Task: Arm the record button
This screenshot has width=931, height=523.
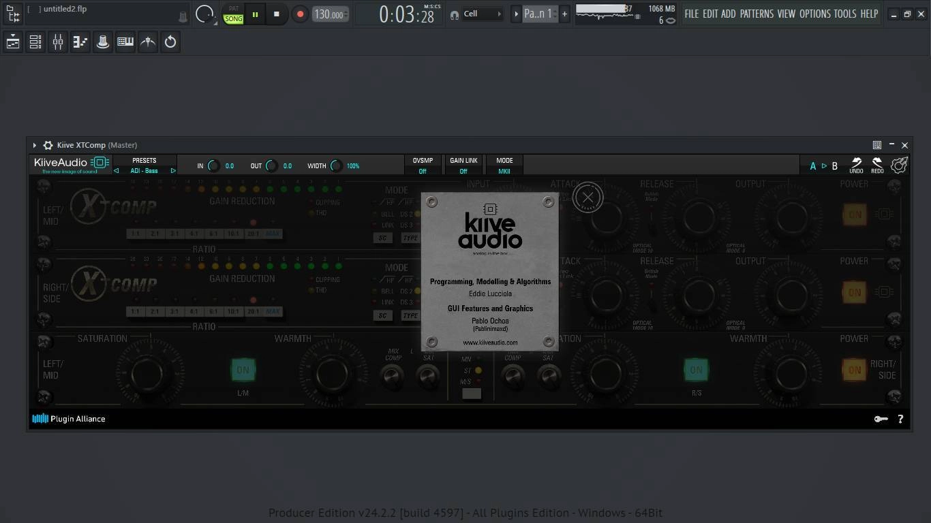Action: 300,14
